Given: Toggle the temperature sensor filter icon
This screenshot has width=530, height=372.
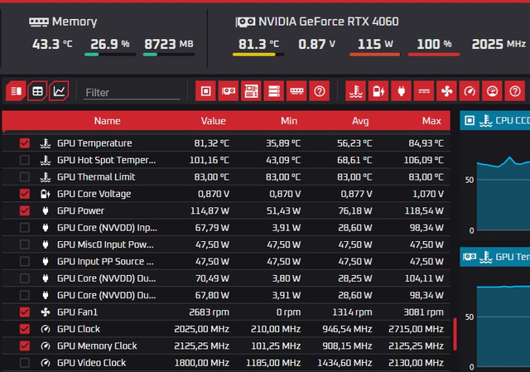Looking at the screenshot, I should pos(355,91).
